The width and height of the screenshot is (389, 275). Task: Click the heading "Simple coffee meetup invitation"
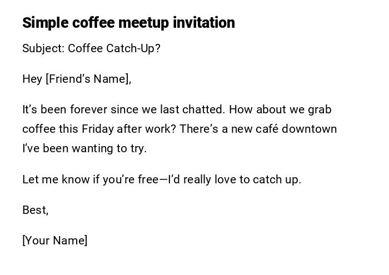[x=128, y=23]
